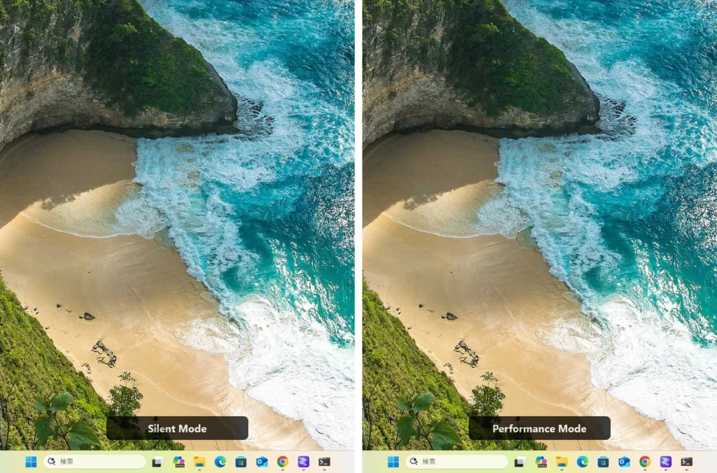
Task: Open Start menu in Performance Mode screenshot
Action: click(x=393, y=462)
